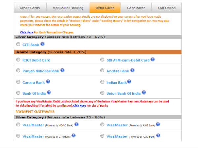Click Here link for Bank Transaction Charges
Screen dimensions: 198x148
26,32
